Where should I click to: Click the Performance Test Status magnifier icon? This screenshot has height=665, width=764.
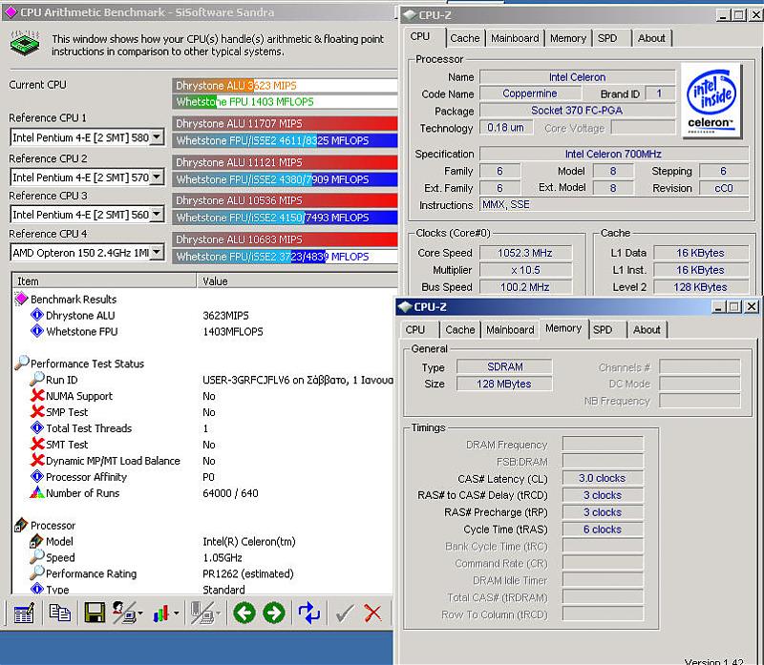click(21, 363)
